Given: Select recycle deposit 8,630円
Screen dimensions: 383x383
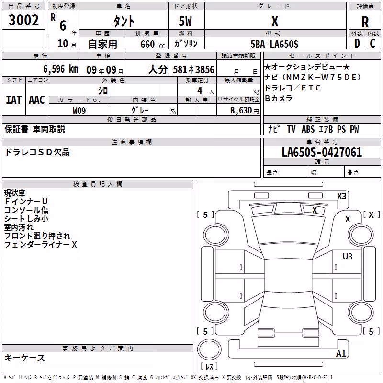Looking at the screenshot, I should (x=245, y=111).
